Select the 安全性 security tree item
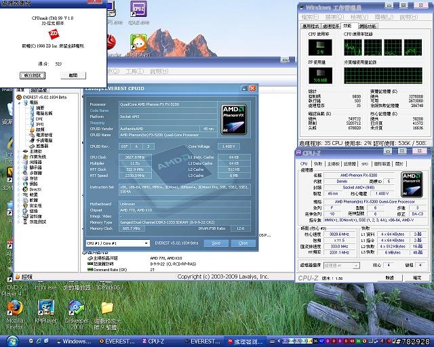 pos(33,205)
